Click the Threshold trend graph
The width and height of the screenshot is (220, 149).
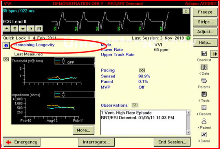pos(53,73)
